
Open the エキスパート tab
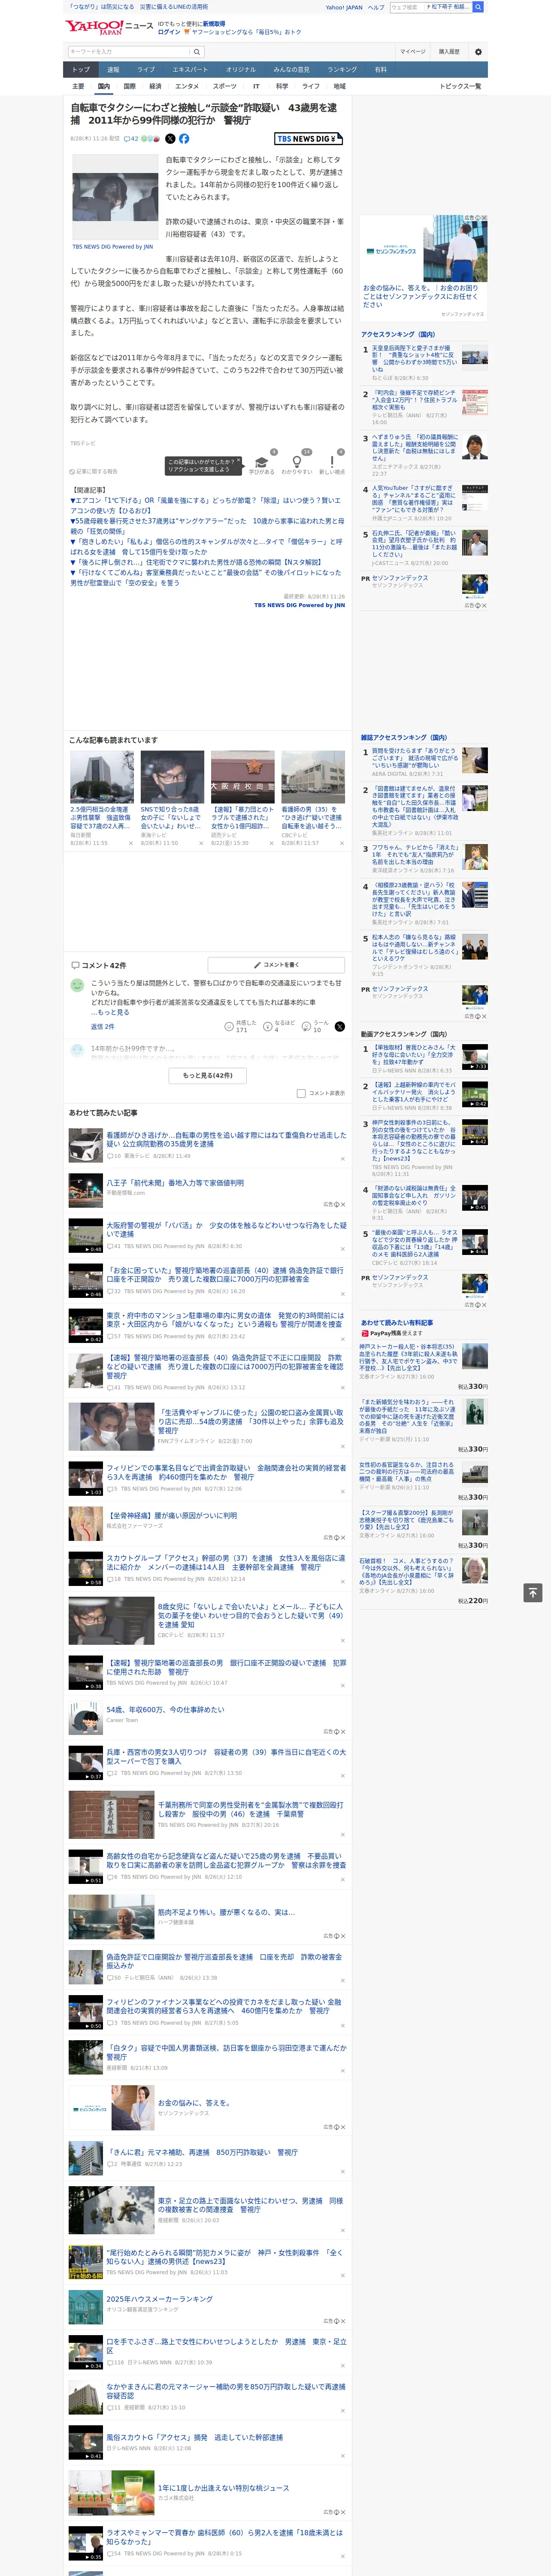point(190,70)
